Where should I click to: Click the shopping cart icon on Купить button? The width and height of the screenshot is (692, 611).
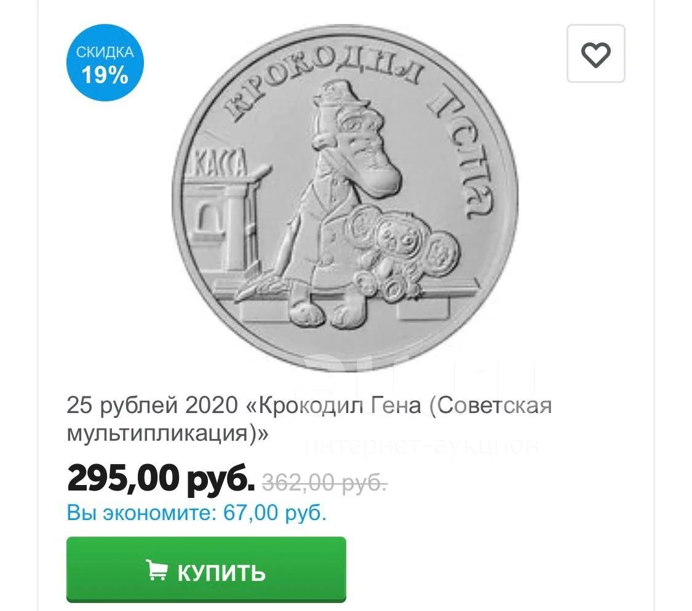coord(157,570)
